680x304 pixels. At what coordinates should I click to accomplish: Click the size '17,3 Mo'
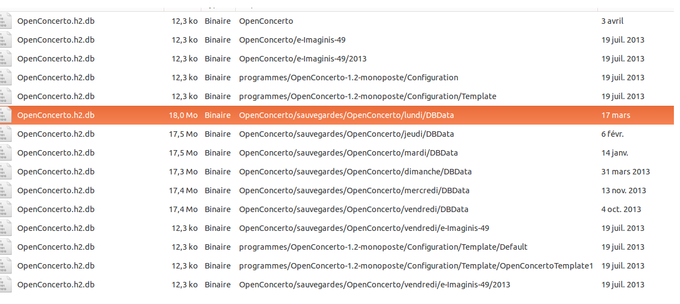[x=184, y=172]
